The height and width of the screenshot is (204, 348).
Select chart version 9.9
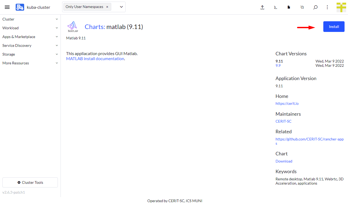click(x=278, y=65)
